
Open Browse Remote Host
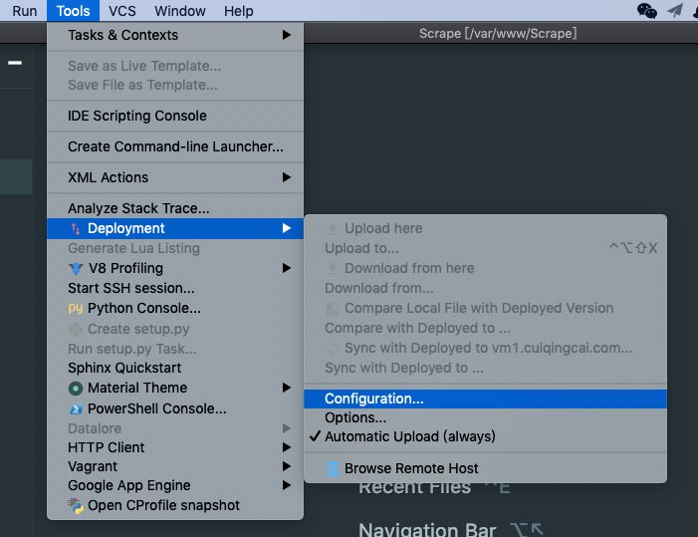tap(485, 468)
